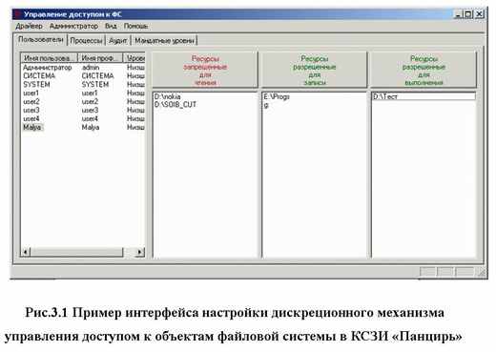This screenshot has height=352, width=496.
Task: Click the D:\Тест entry field in execute list
Action: coord(424,96)
